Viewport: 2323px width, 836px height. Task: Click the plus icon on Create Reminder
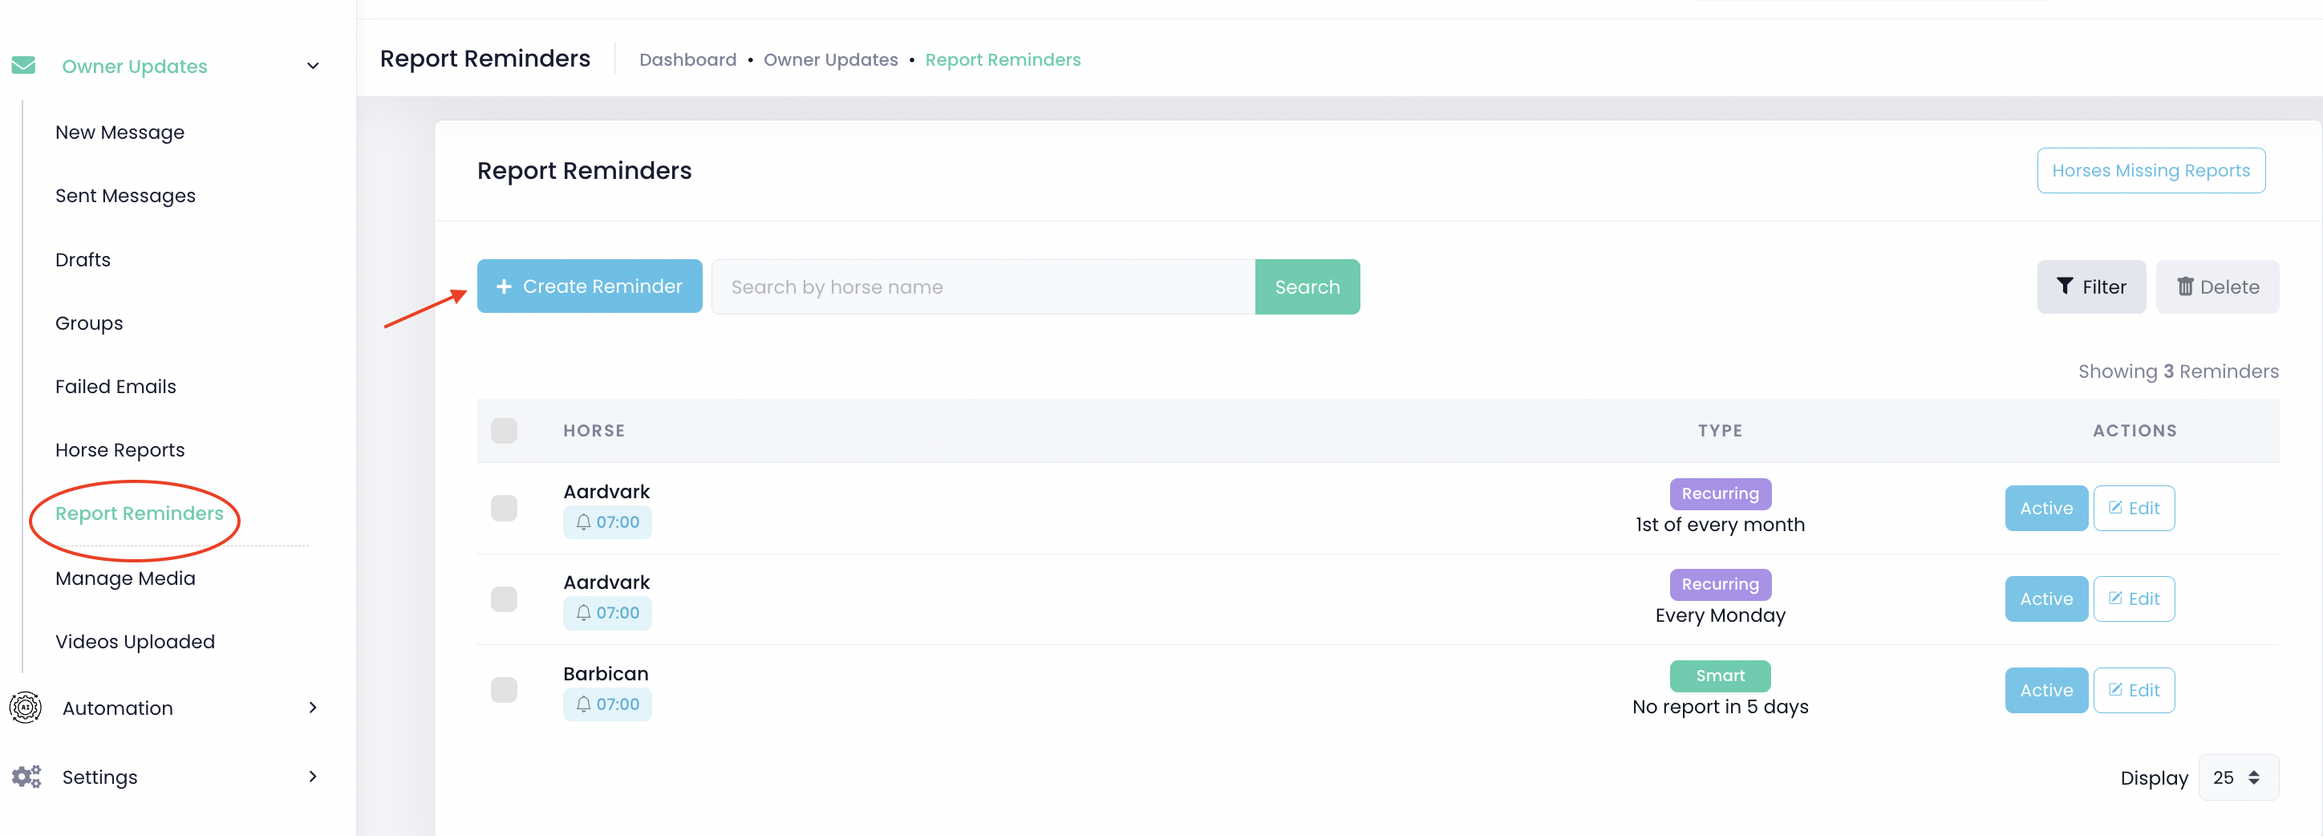[x=504, y=286]
